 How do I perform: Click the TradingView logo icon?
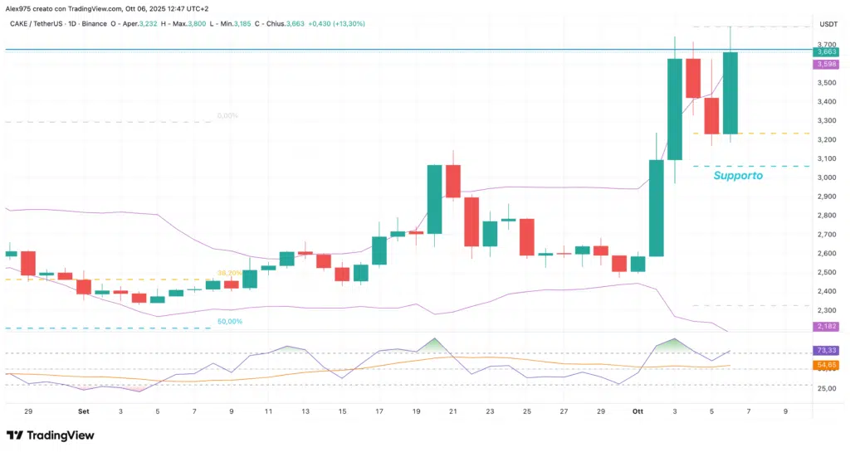15,435
